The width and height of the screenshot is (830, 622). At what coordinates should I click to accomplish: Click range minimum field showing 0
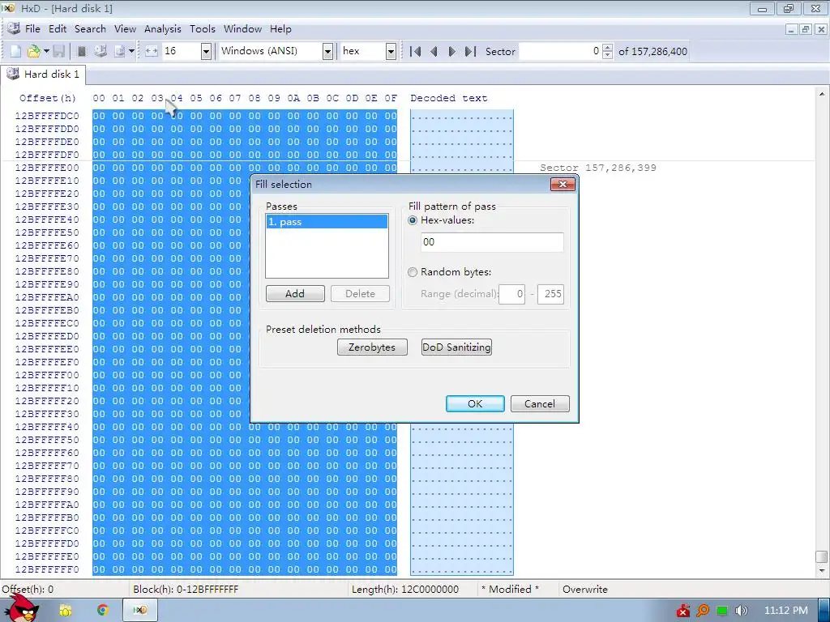pos(512,294)
